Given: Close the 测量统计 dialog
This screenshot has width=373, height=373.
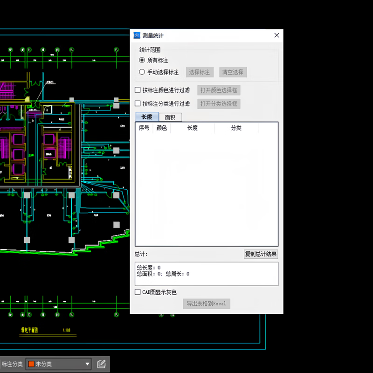Looking at the screenshot, I should pyautogui.click(x=276, y=35).
